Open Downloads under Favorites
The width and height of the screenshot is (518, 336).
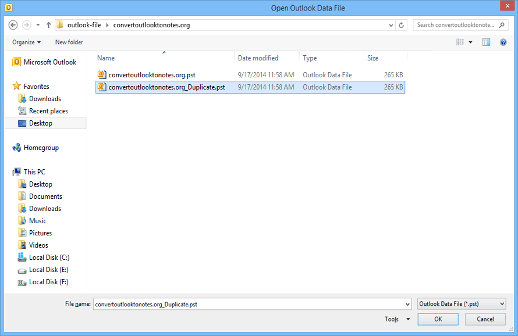pos(40,99)
